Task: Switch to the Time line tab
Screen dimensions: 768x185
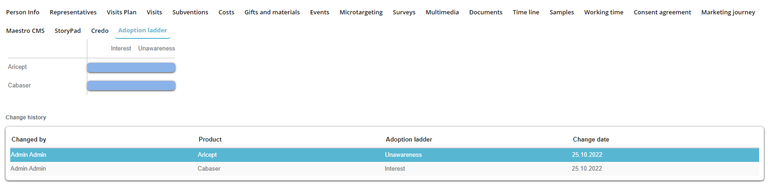Action: pos(526,12)
